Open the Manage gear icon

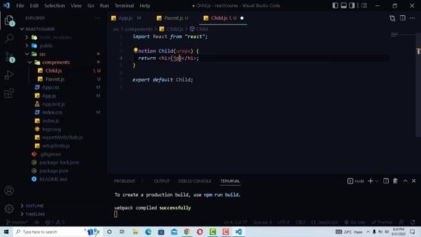9,209
